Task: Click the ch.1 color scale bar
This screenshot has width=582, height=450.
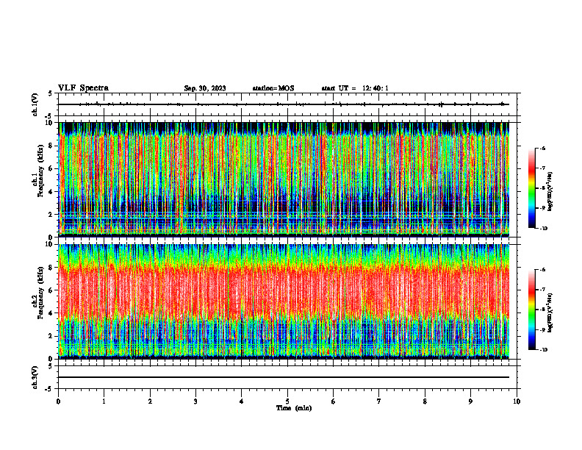Action: (x=531, y=188)
